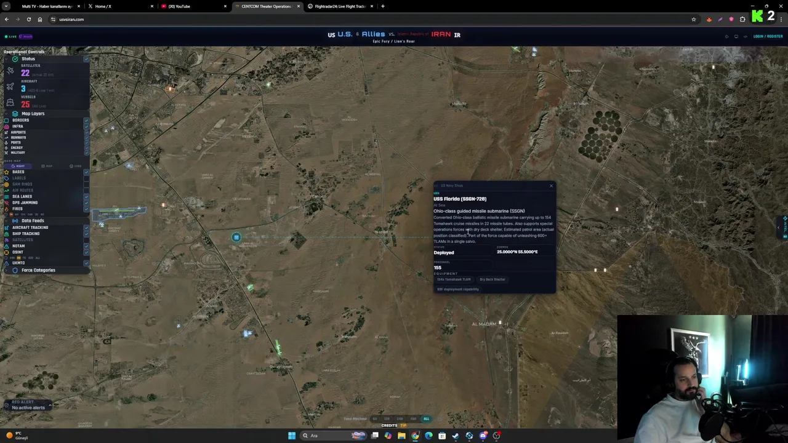Open Steam from the taskbar
788x443 pixels.
[456, 436]
